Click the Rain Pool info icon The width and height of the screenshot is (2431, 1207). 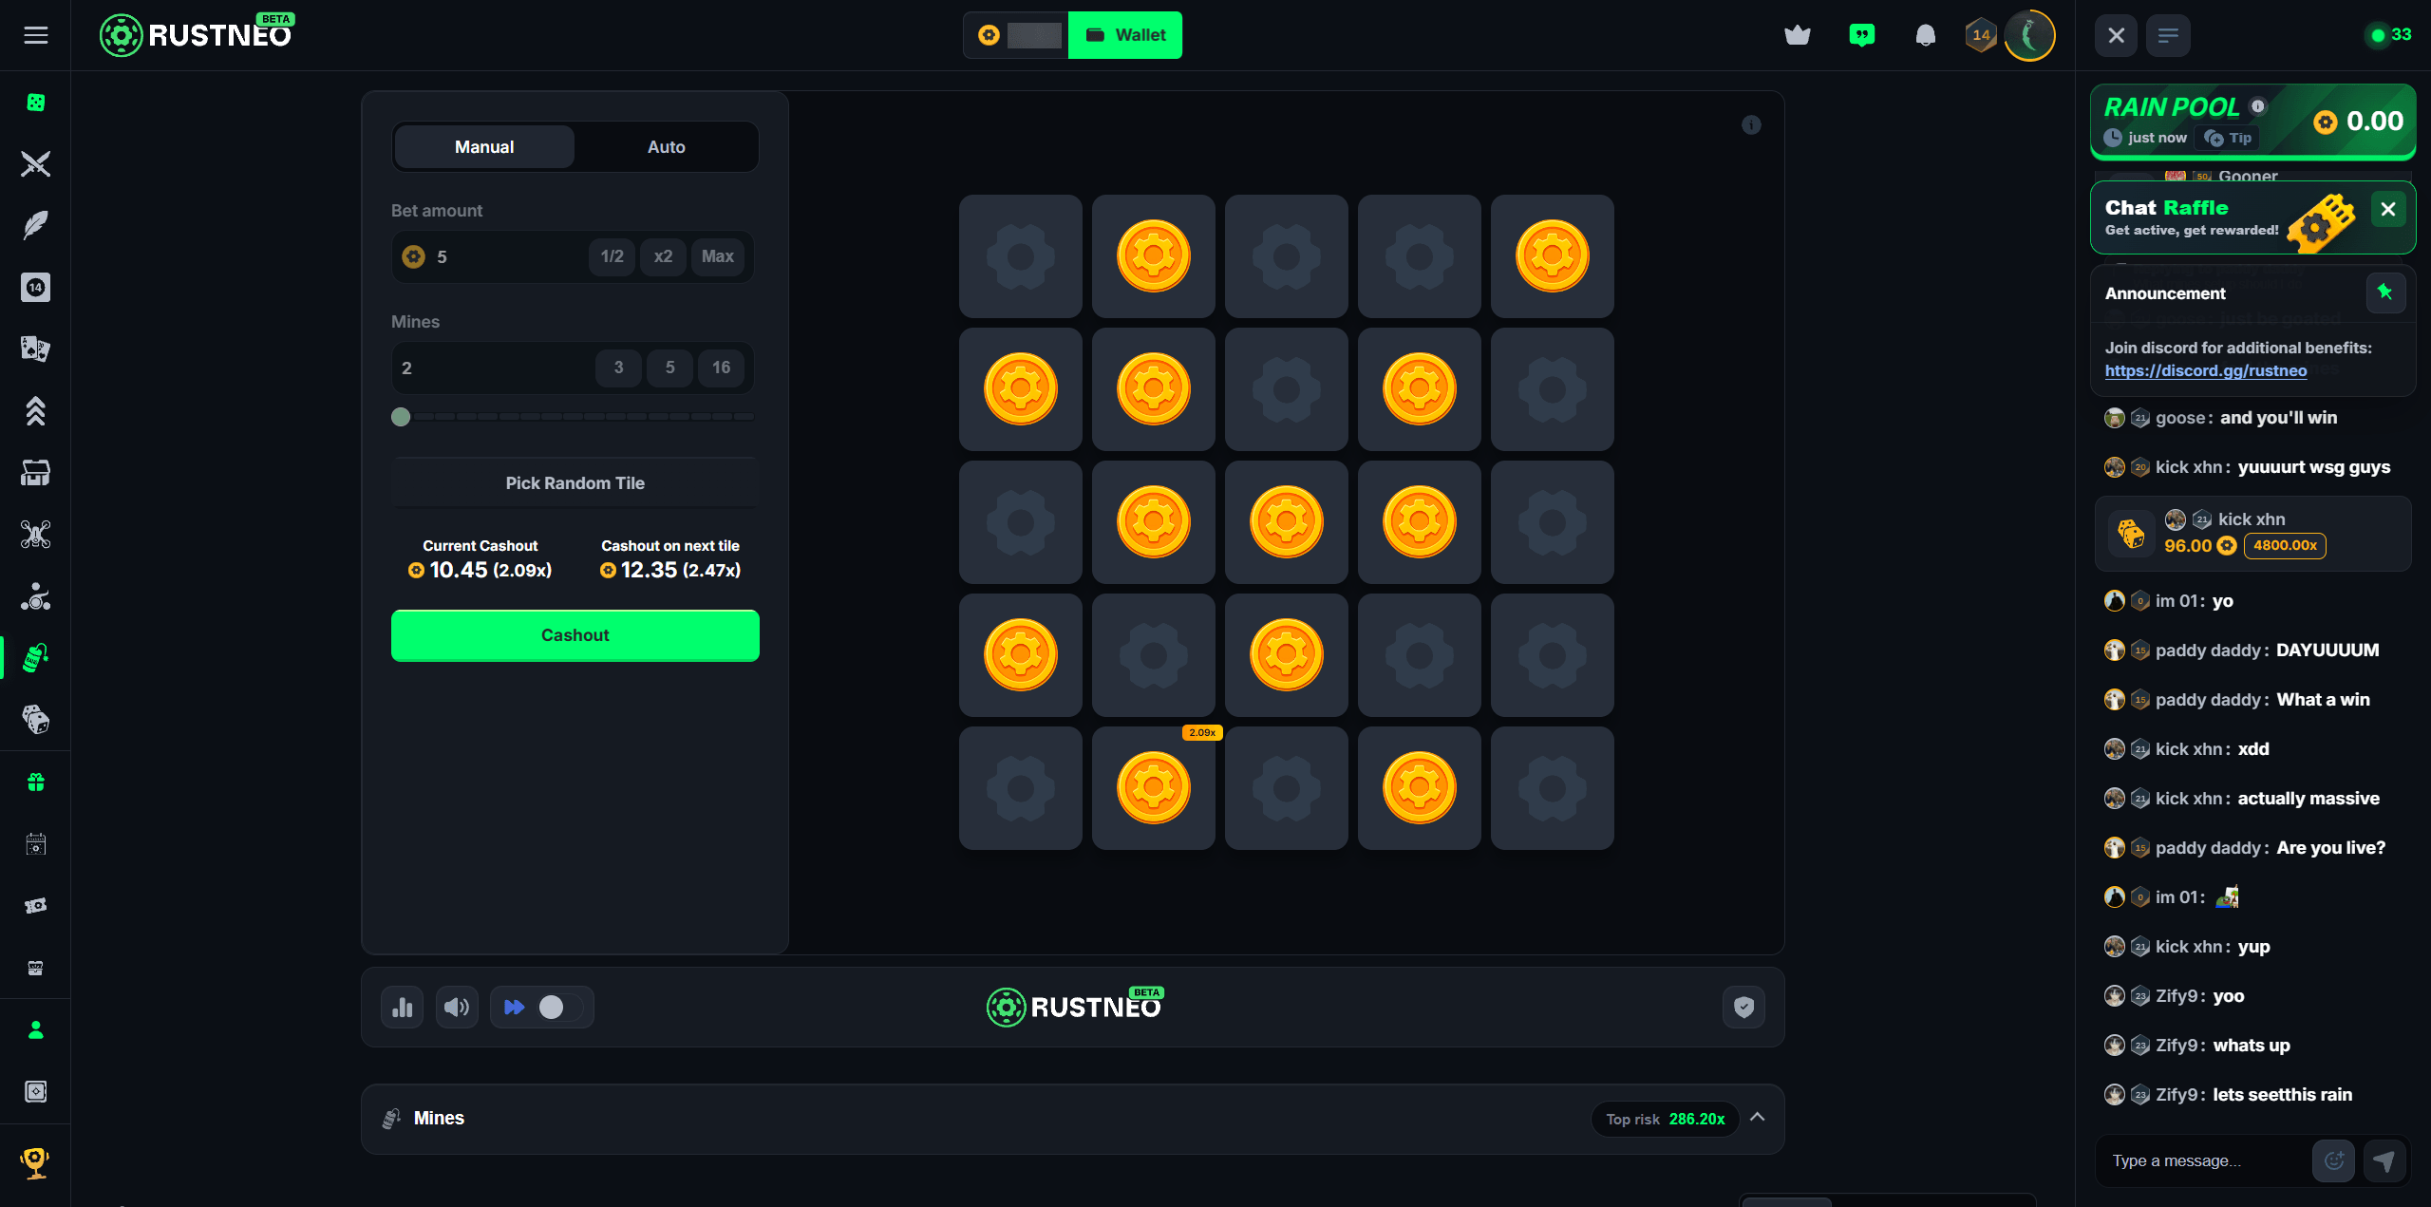[x=2258, y=106]
